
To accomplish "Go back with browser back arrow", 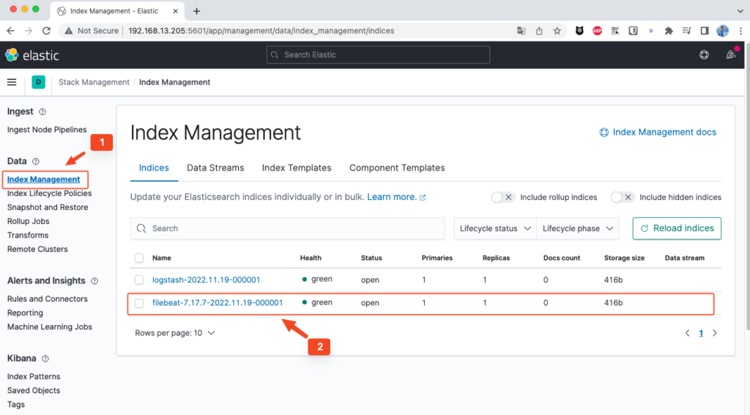I will tap(10, 31).
